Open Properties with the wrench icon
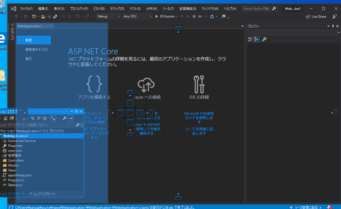 65,118
